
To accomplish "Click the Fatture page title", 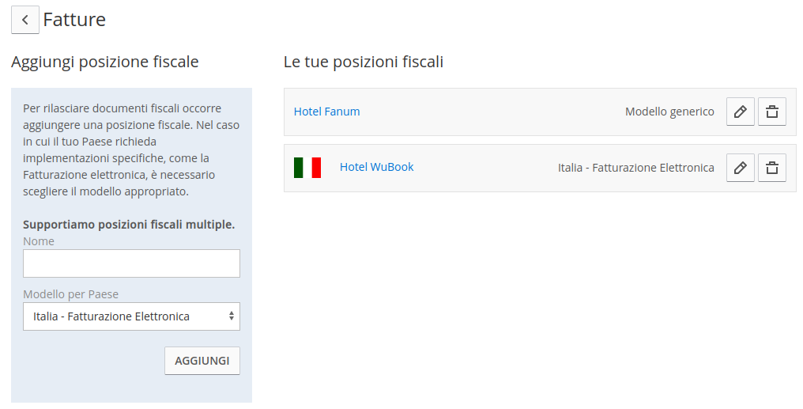I will (74, 20).
